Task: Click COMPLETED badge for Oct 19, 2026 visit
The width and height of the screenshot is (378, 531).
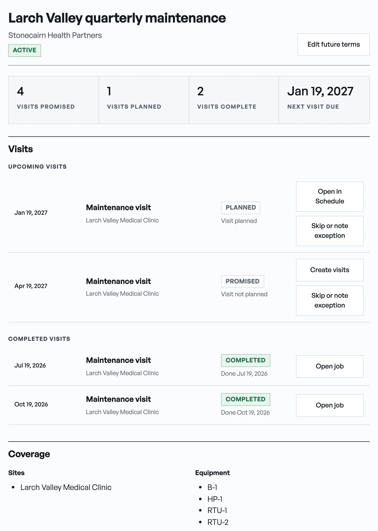Action: 246,399
